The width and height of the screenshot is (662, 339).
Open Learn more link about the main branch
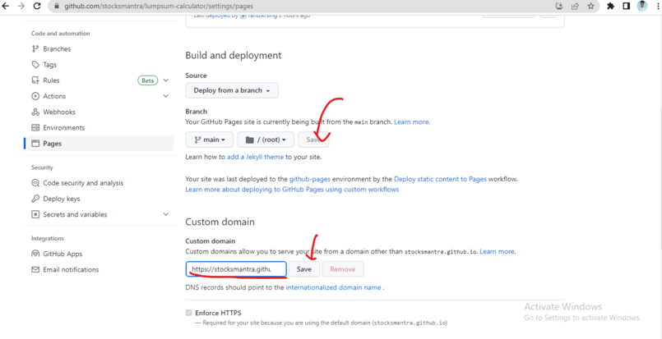point(411,121)
